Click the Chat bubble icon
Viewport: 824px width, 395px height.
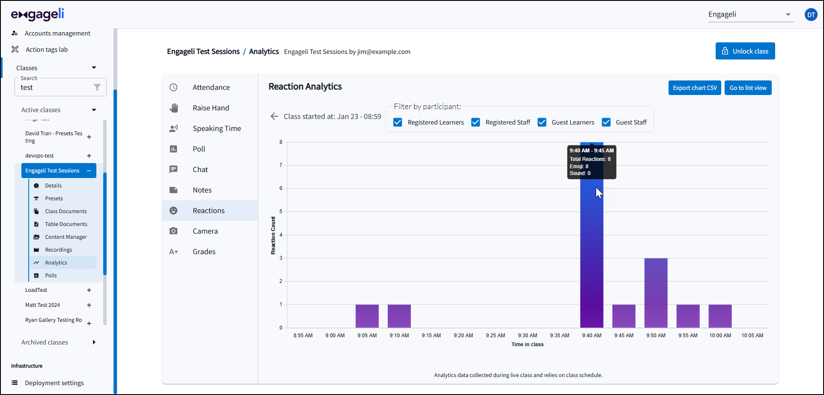(173, 169)
